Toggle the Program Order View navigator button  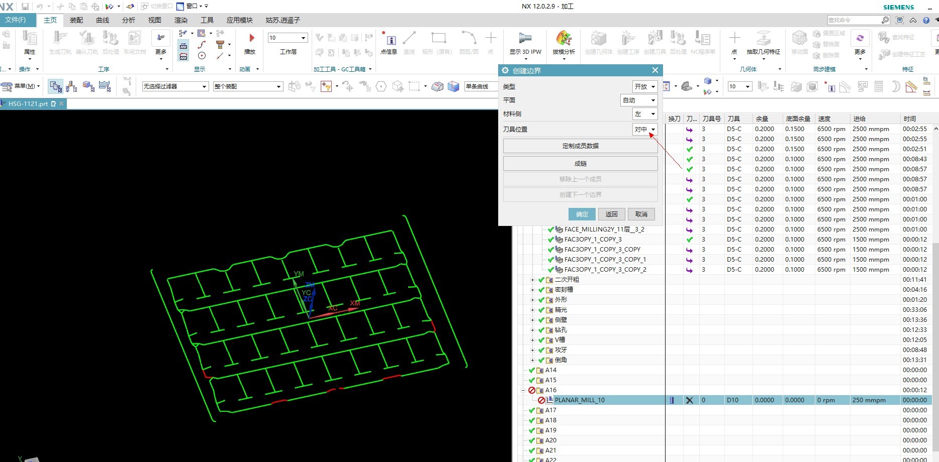pos(55,86)
